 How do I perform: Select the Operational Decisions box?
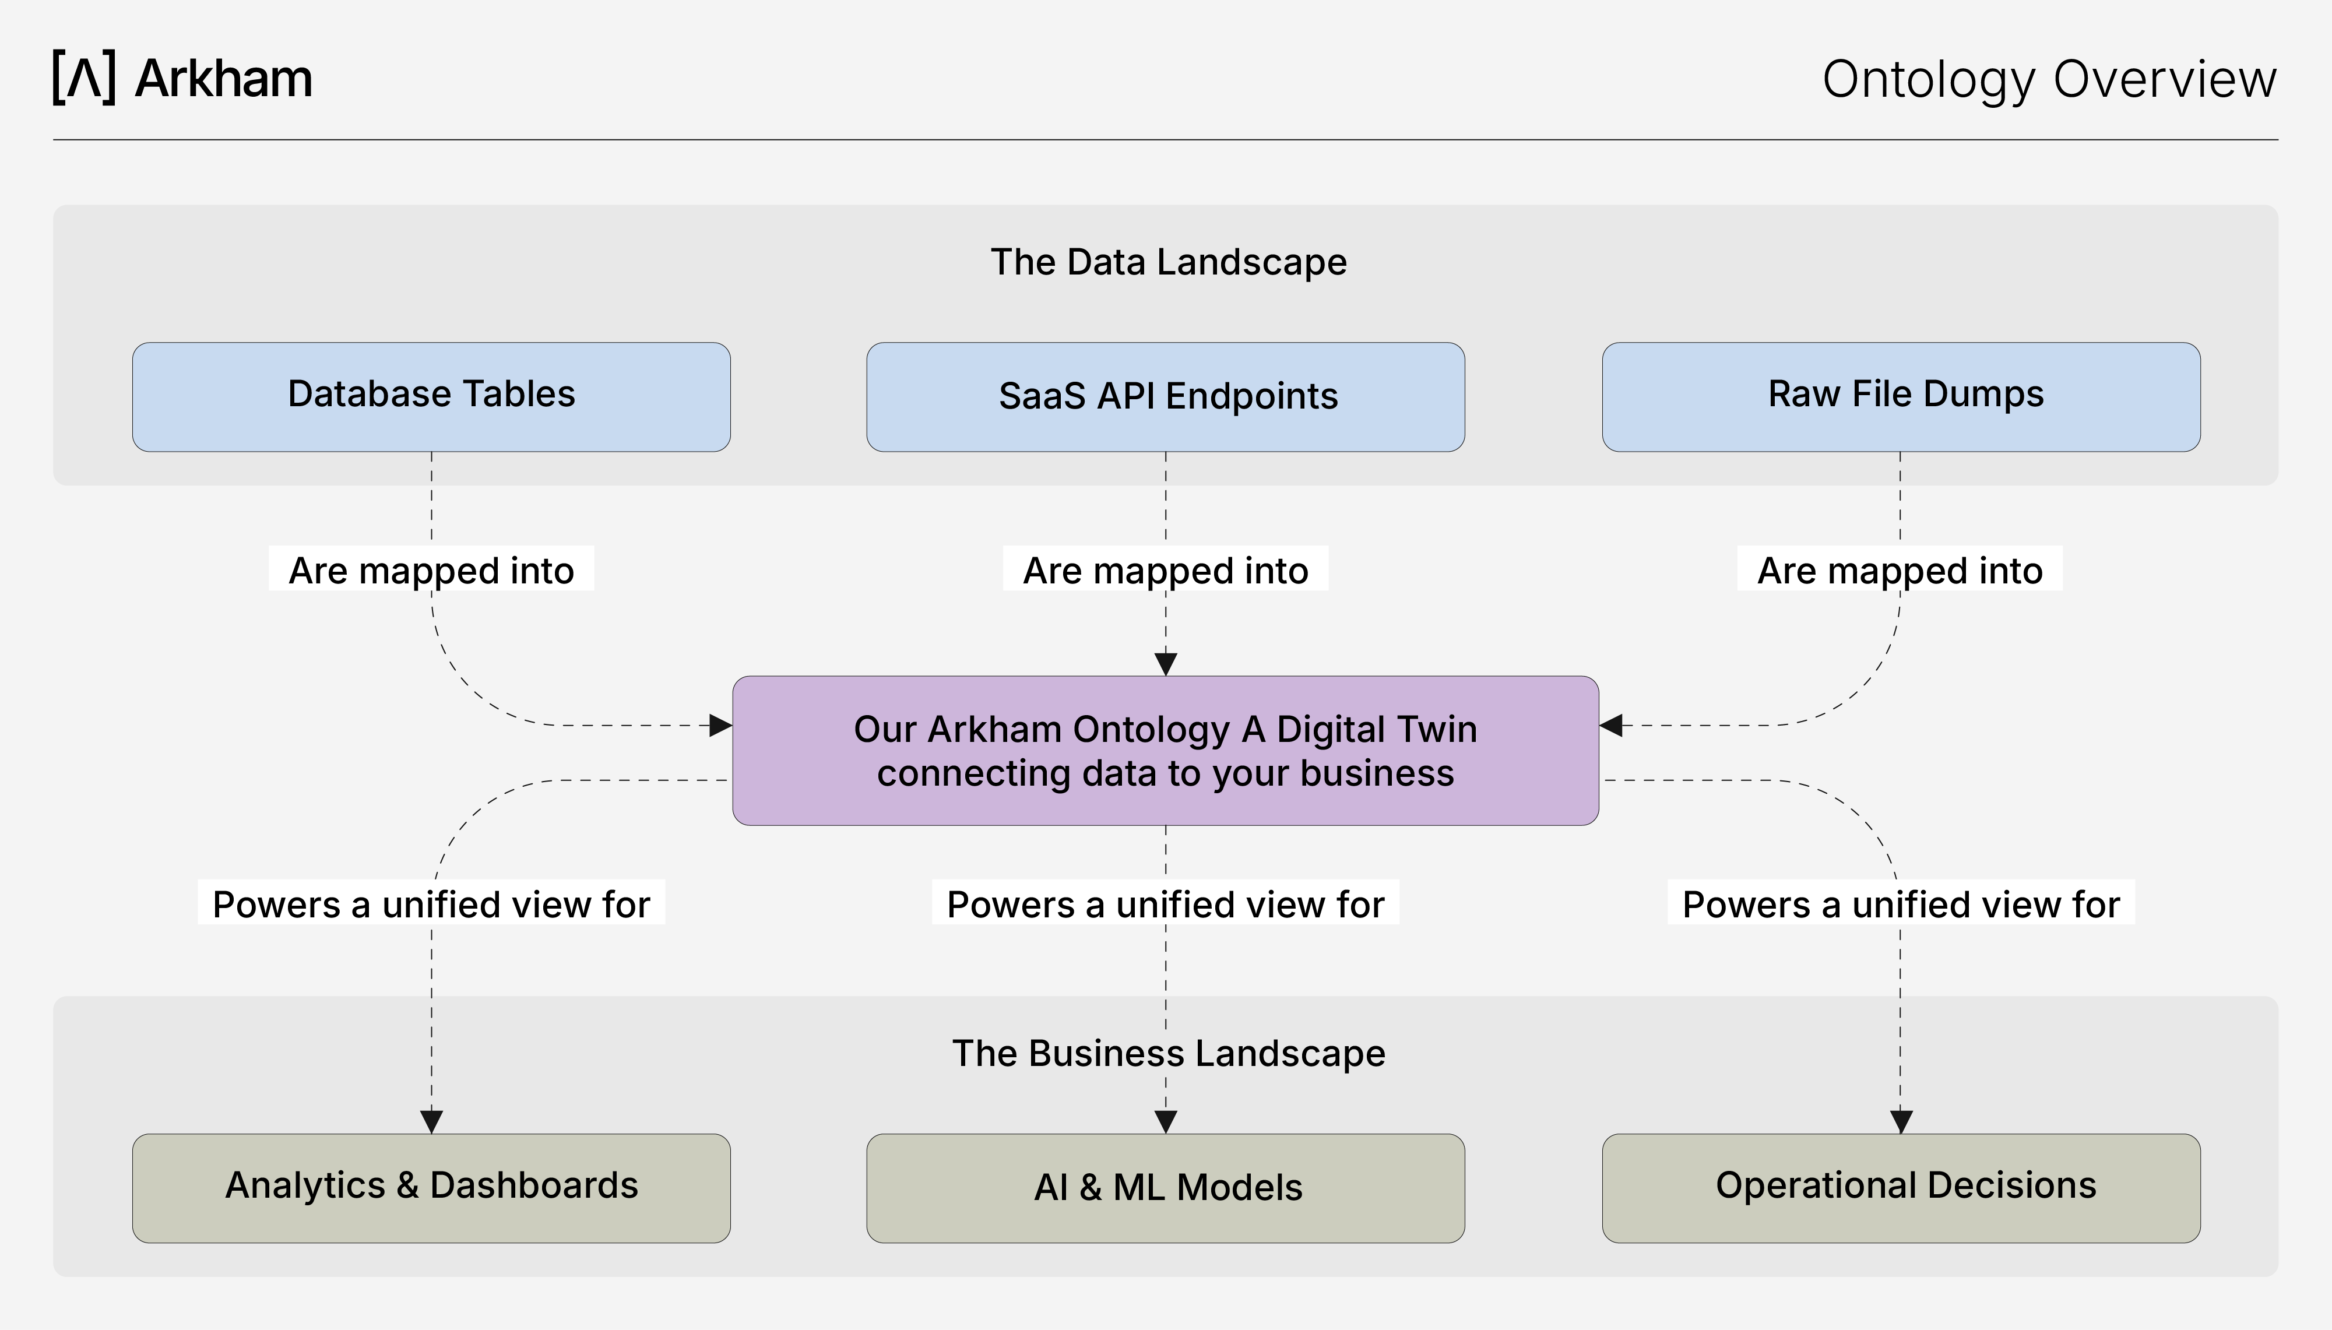[x=1901, y=1188]
